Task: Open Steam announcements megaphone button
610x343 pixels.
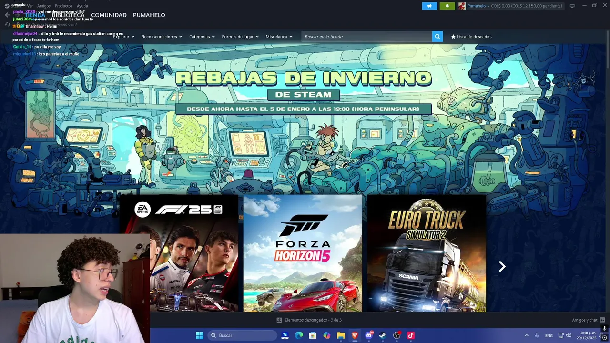Action: pos(429,6)
